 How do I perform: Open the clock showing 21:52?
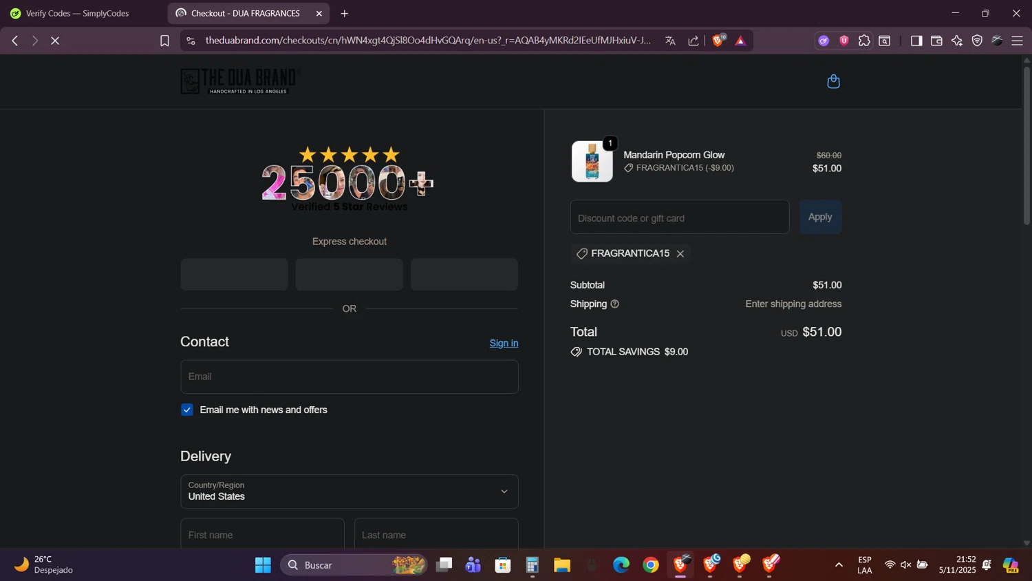click(957, 564)
